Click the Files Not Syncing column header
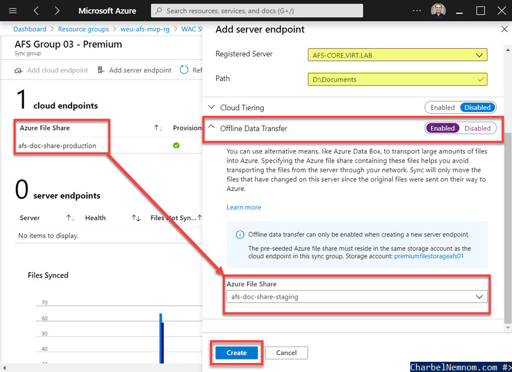The image size is (512, 372). pyautogui.click(x=174, y=218)
